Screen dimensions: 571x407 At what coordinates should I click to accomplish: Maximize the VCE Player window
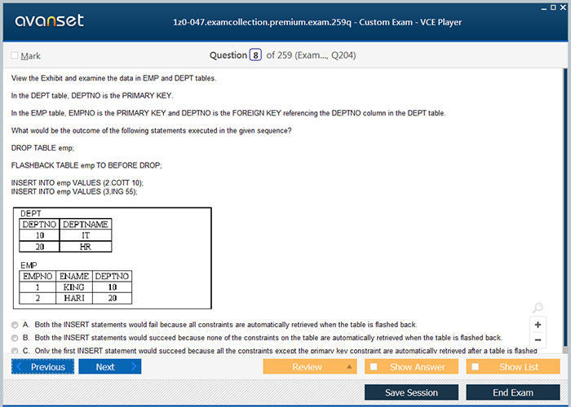[553, 7]
